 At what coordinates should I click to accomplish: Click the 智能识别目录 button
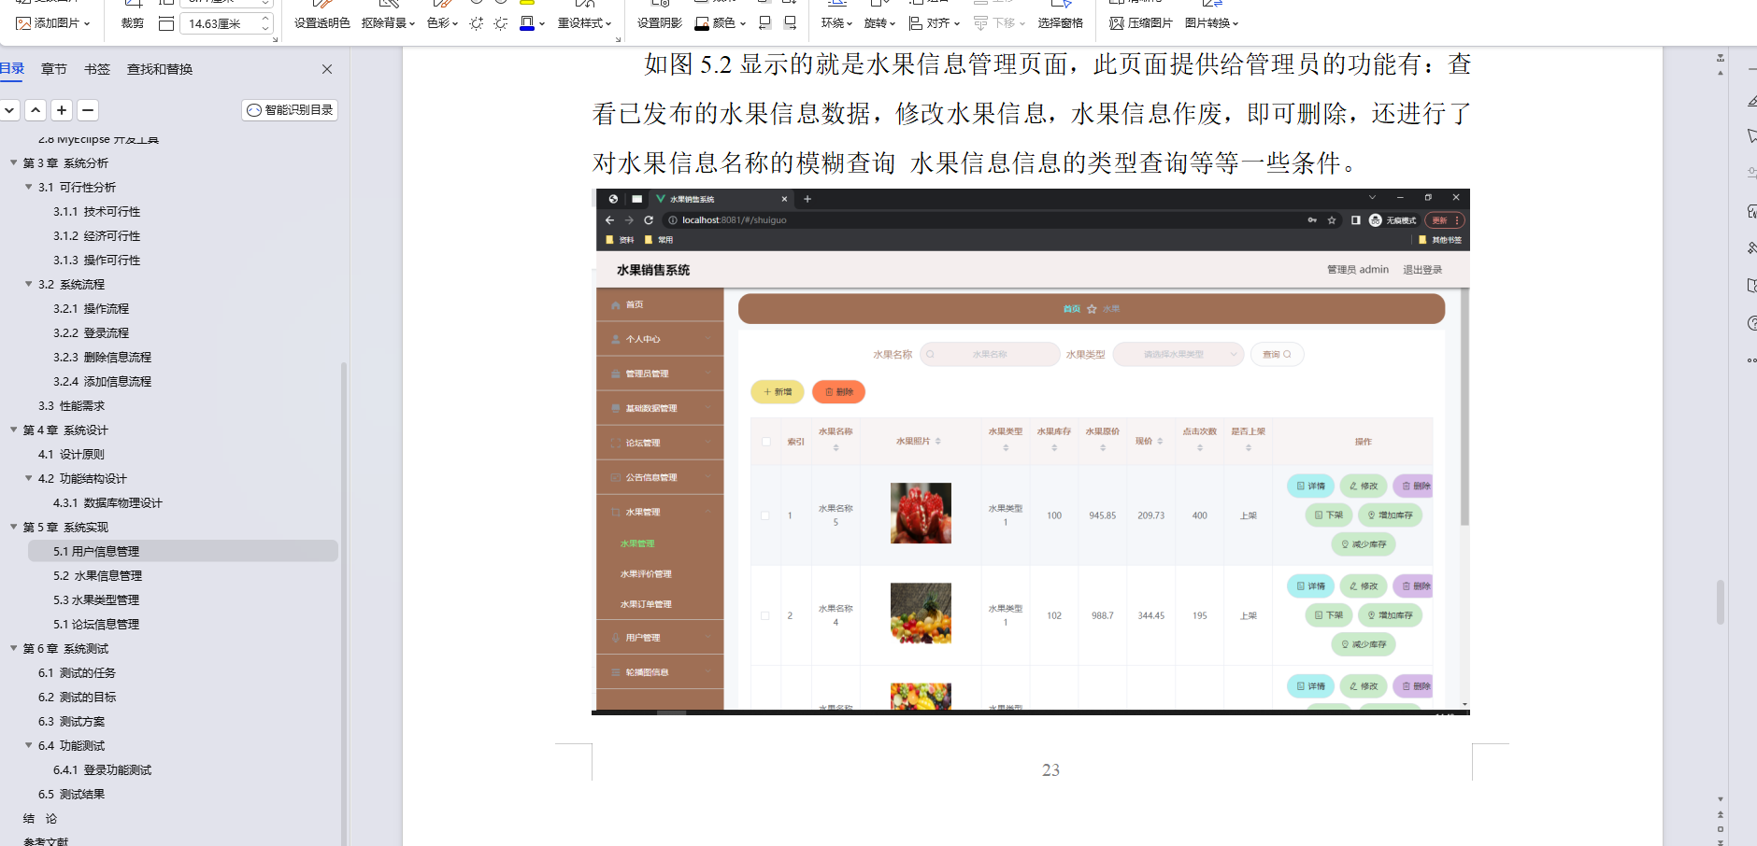point(290,109)
